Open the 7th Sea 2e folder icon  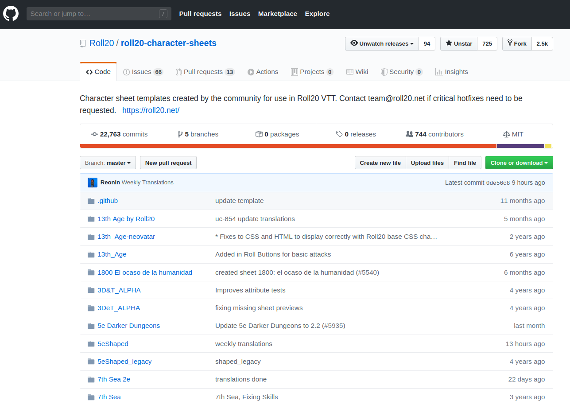click(91, 379)
